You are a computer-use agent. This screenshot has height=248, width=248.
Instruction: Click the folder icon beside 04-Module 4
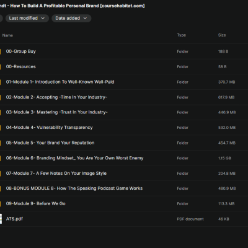coord(1,128)
